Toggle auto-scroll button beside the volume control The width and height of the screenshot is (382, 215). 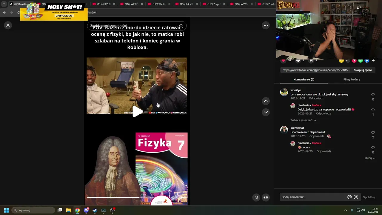(256, 197)
